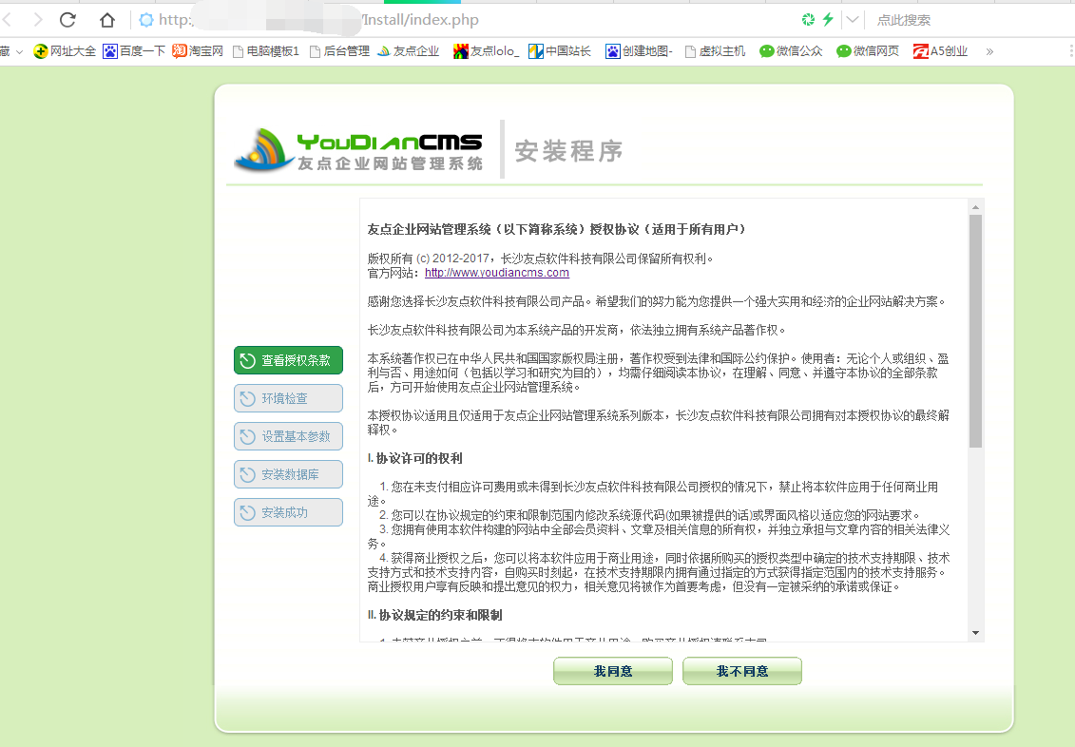This screenshot has width=1075, height=747.
Task: Expand the address bar dropdown arrow
Action: coord(853,20)
